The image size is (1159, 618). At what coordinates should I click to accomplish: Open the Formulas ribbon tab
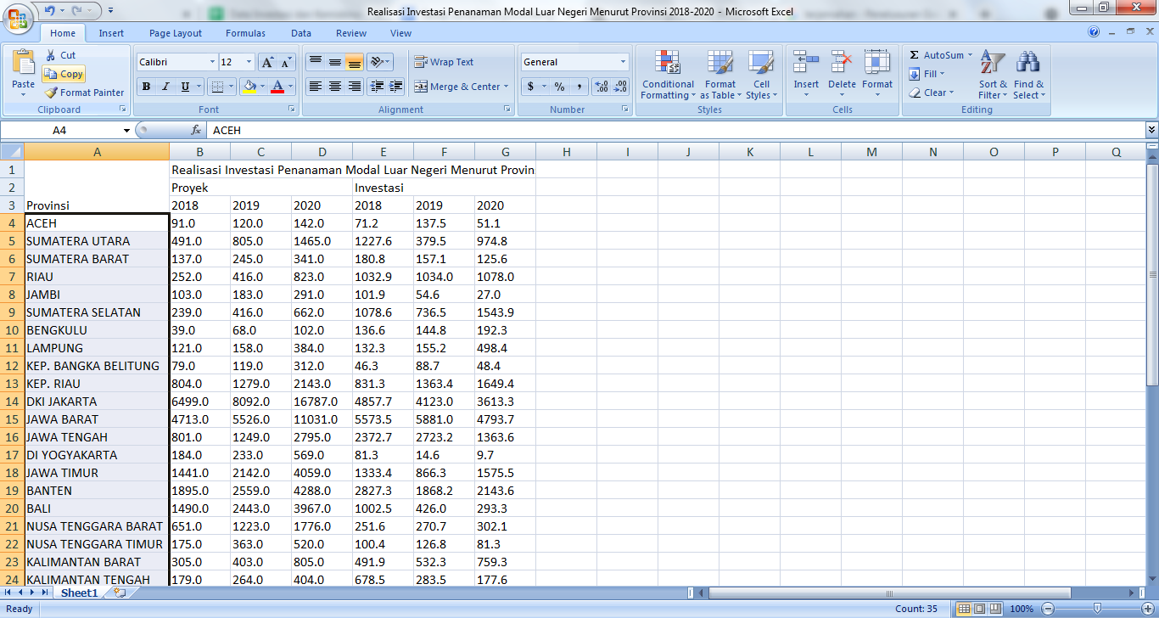point(245,33)
